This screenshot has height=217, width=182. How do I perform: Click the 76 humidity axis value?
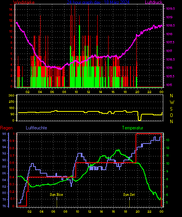(4, 206)
